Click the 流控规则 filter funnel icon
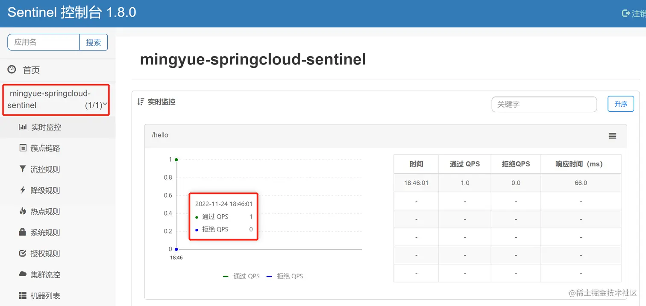This screenshot has width=646, height=306. (23, 169)
